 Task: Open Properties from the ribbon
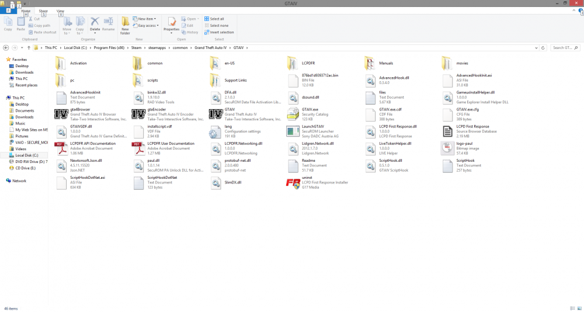pyautogui.click(x=171, y=24)
